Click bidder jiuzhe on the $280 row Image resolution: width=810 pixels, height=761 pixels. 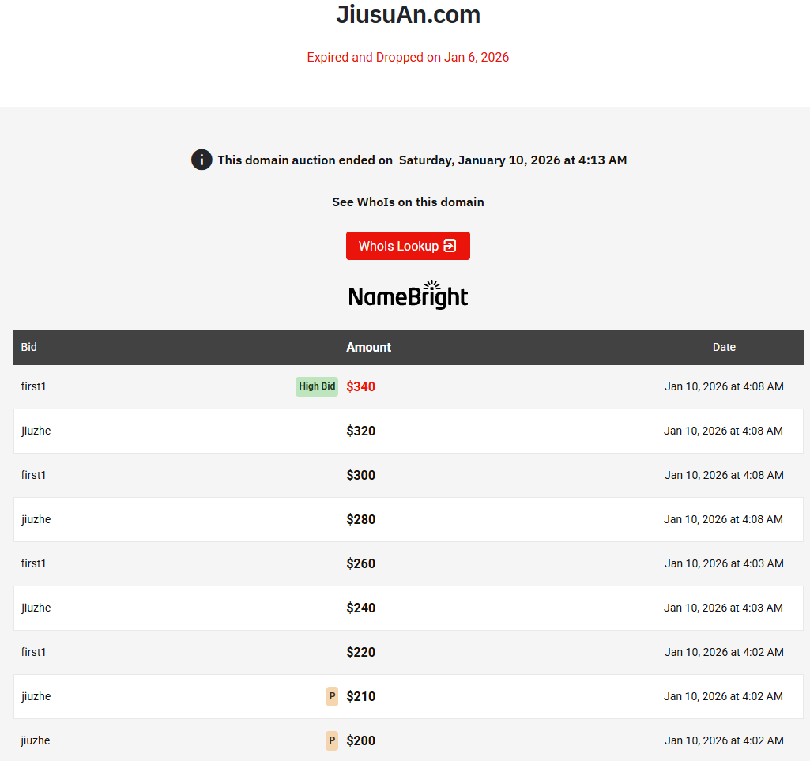click(x=36, y=519)
